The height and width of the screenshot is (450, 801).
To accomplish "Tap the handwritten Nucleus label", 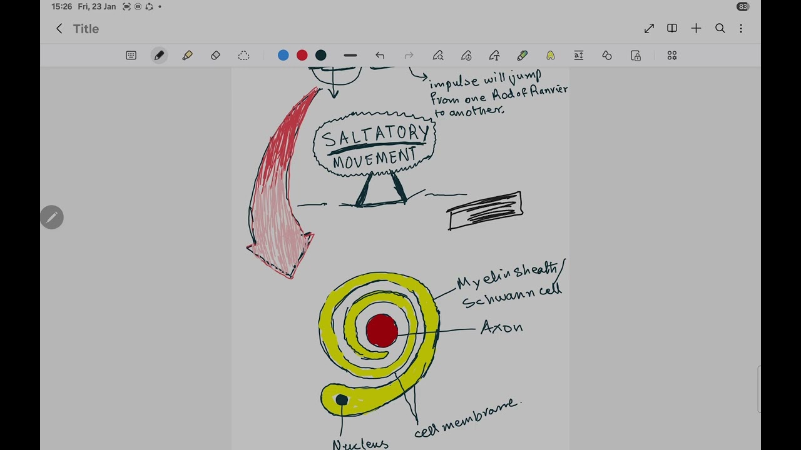I will tap(360, 444).
